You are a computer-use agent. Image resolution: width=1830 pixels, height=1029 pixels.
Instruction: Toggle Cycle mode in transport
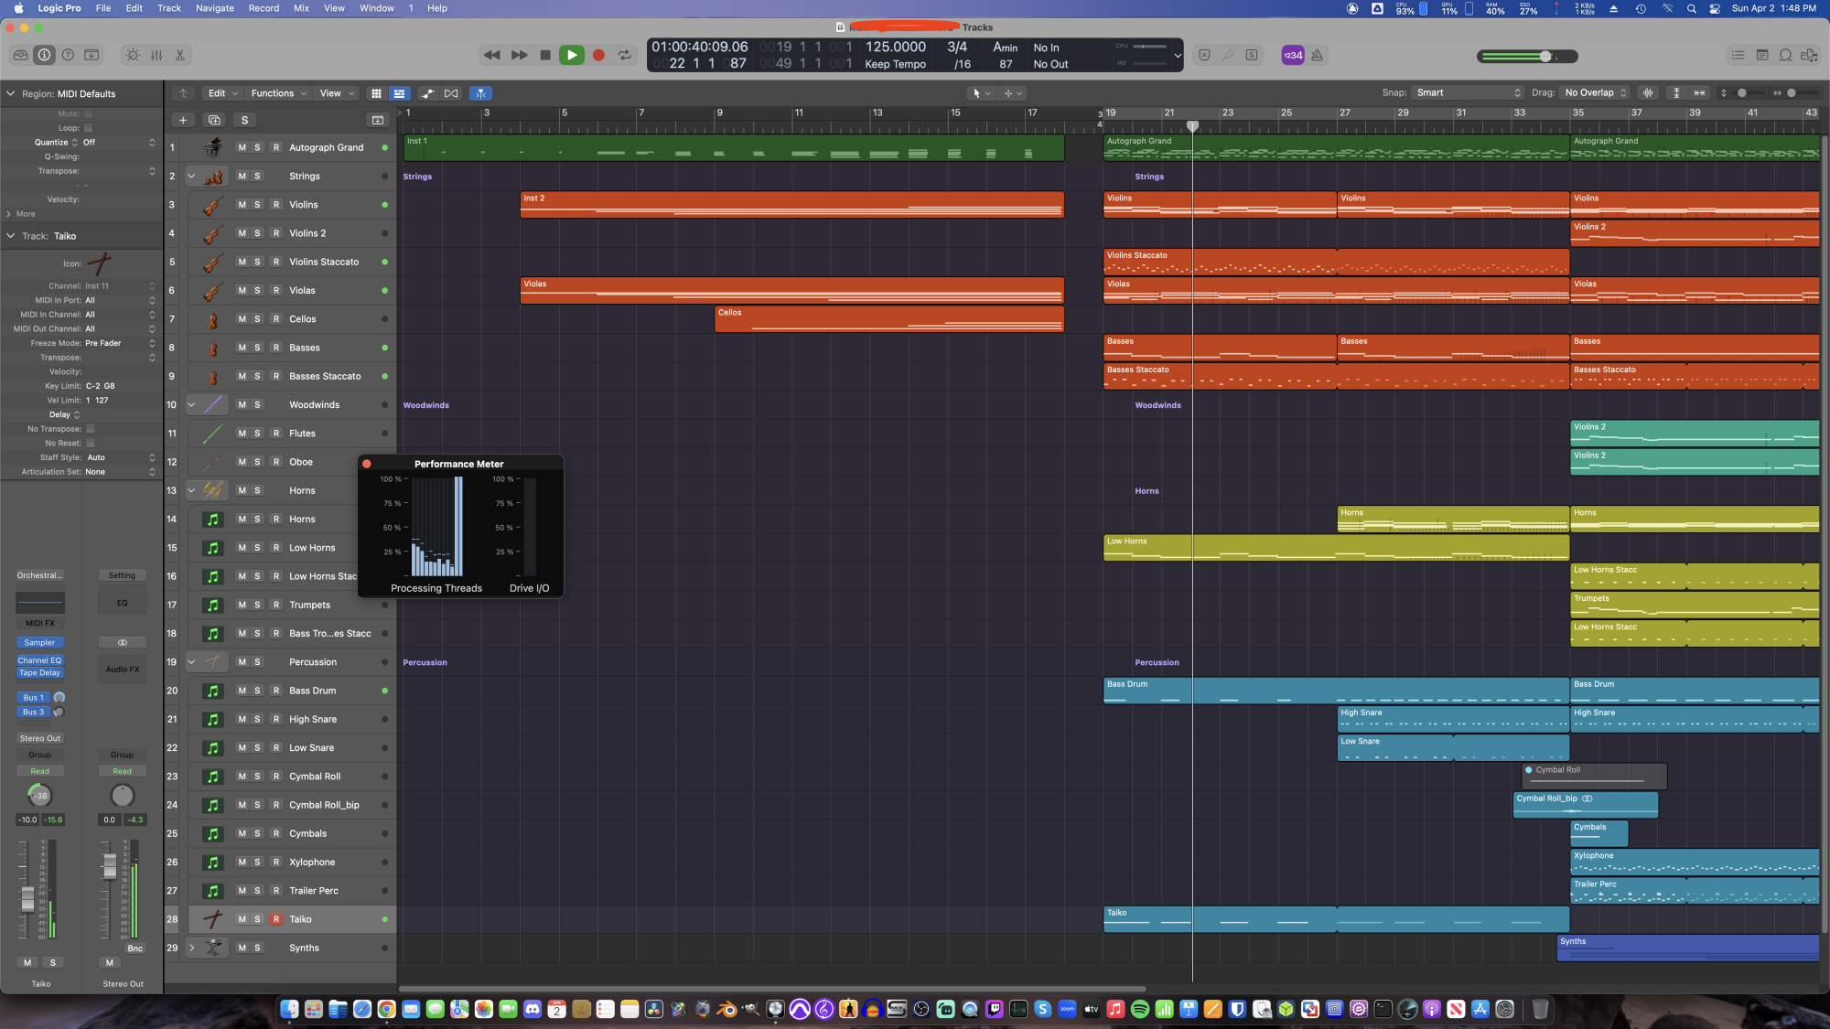625,56
